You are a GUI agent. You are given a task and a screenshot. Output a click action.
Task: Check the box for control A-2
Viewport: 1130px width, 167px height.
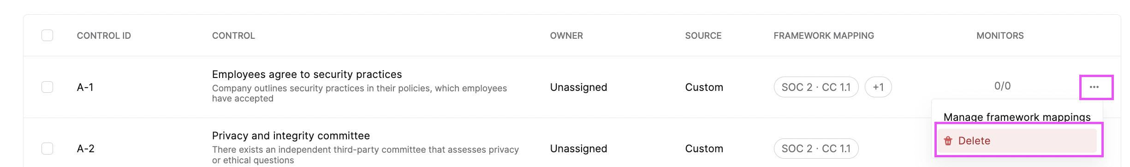[47, 149]
